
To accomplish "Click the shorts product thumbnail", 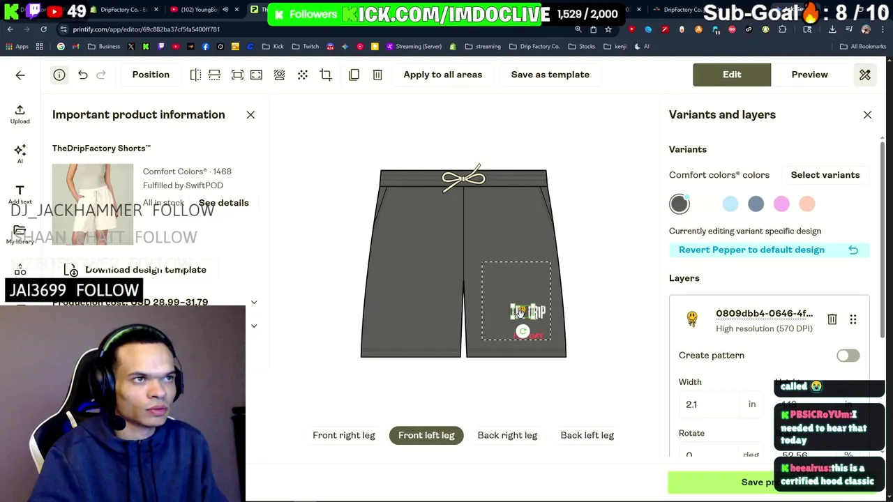I will pos(93,204).
